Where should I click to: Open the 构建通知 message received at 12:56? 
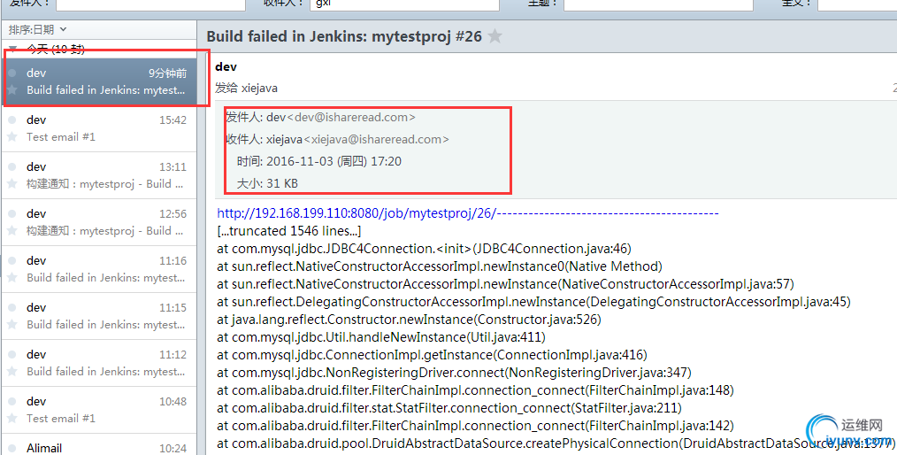(99, 222)
